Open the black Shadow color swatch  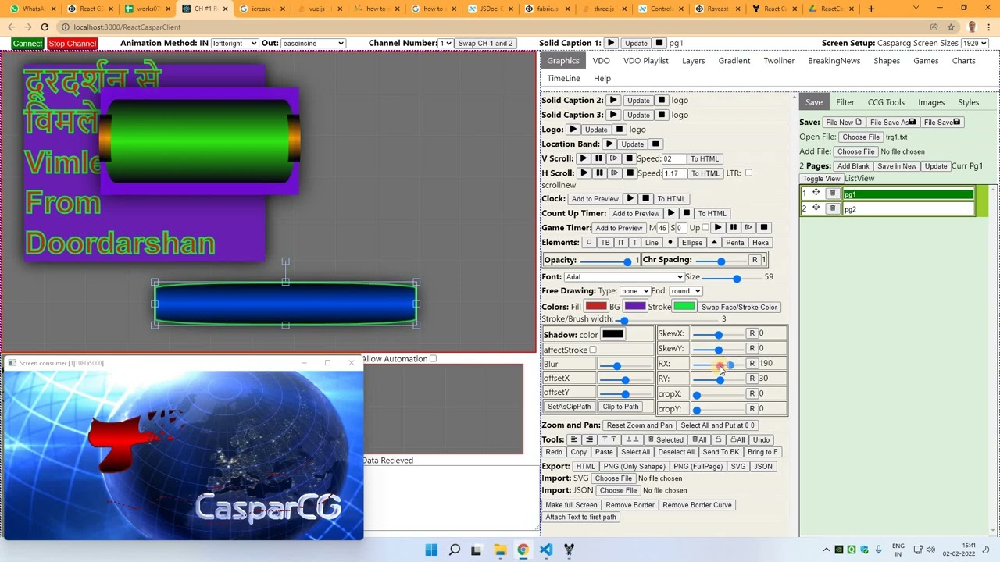tap(612, 334)
